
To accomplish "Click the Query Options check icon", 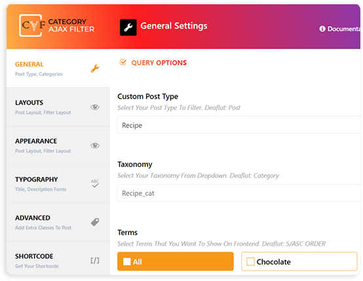I will point(123,62).
